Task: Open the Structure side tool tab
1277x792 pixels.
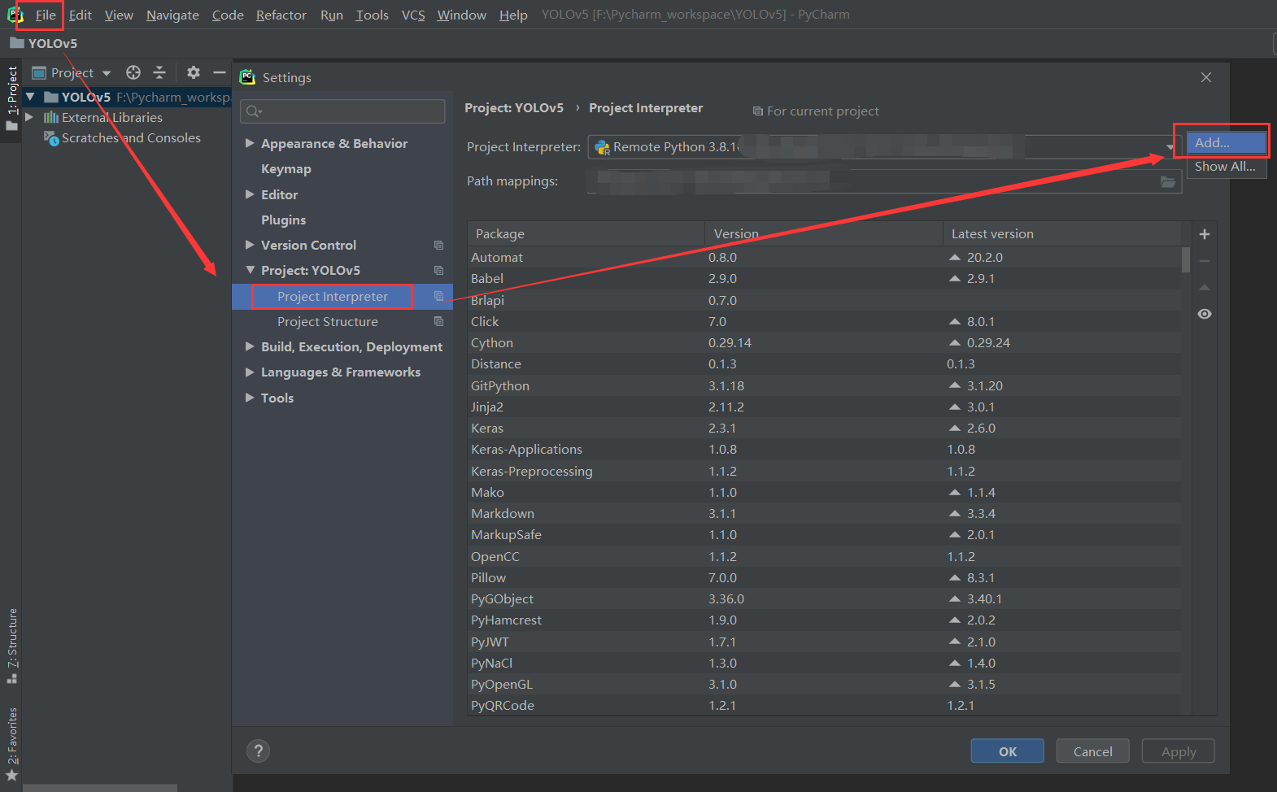Action: [11, 646]
